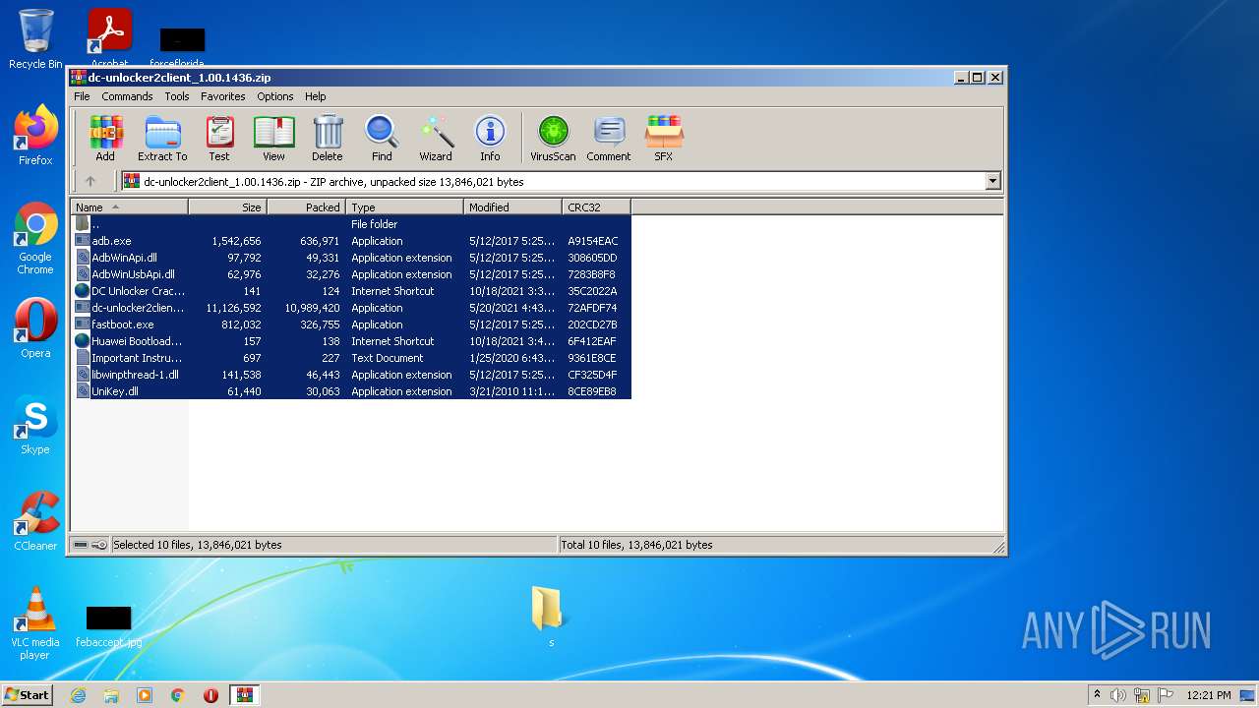The height and width of the screenshot is (708, 1259).
Task: Show archive Info
Action: (490, 138)
